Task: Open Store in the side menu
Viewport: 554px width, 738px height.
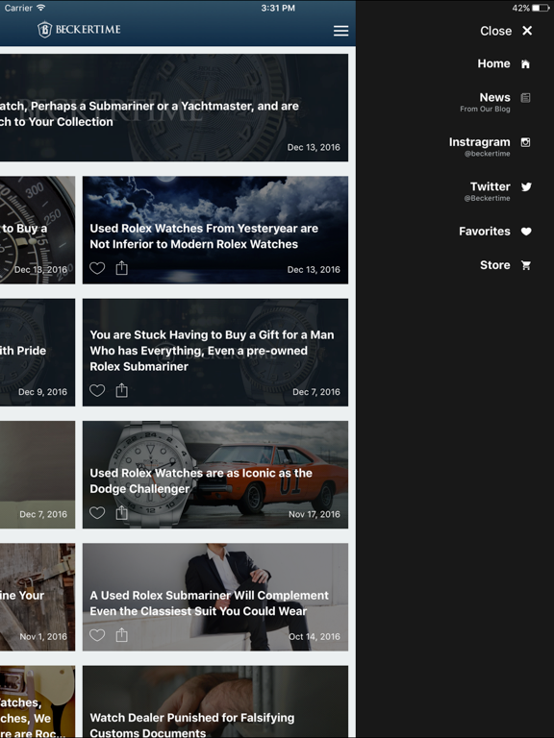Action: [494, 265]
